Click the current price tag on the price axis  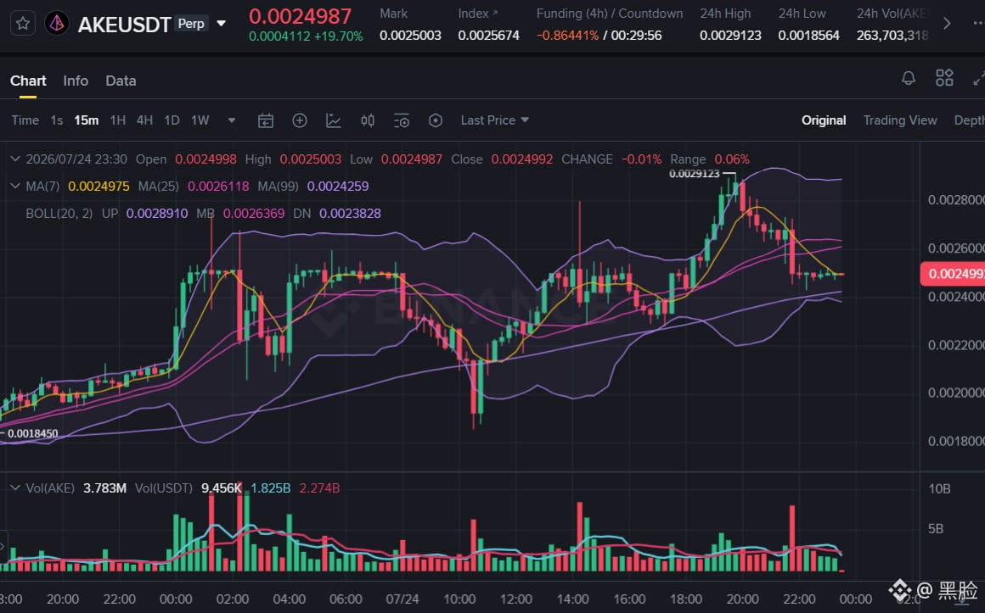(x=953, y=274)
